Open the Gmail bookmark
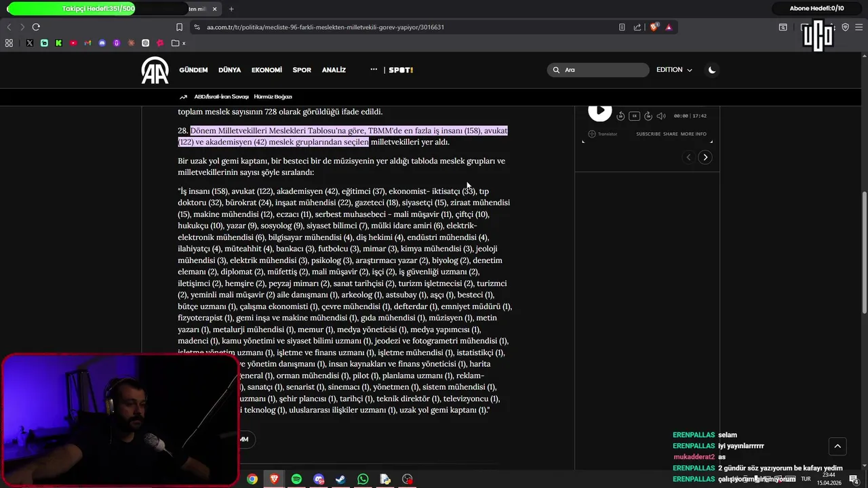This screenshot has width=868, height=488. 87,43
